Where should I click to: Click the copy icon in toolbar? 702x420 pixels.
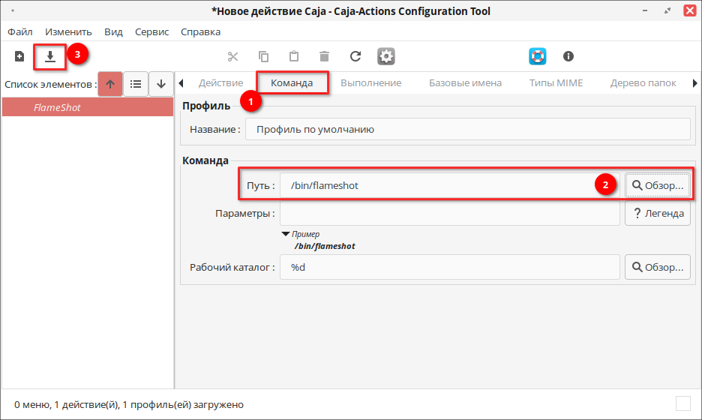pos(264,56)
